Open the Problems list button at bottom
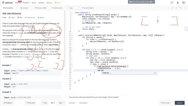 (x=8, y=103)
